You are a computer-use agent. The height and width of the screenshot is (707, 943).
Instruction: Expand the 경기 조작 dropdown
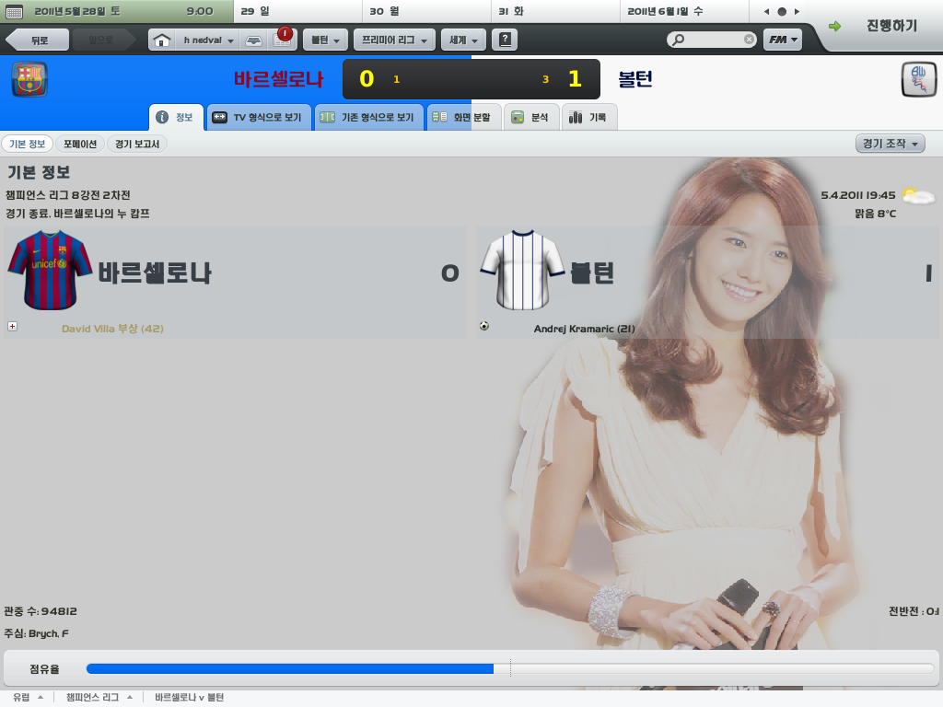click(890, 144)
